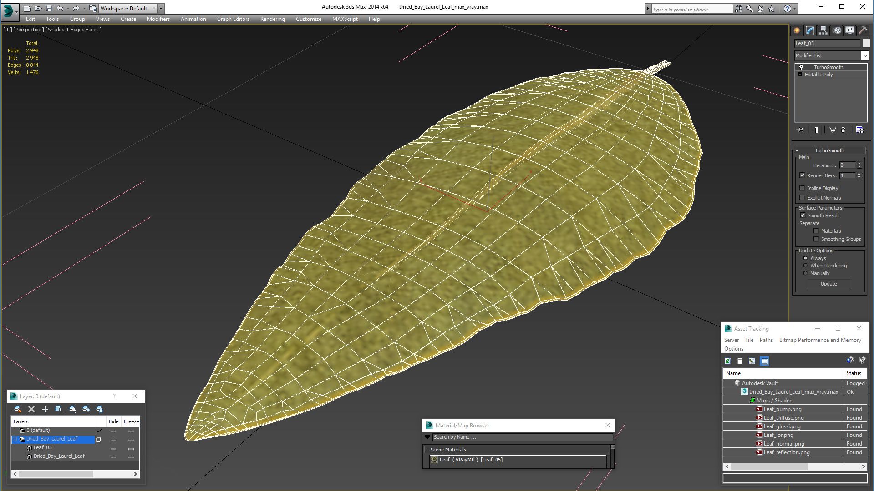
Task: Toggle Smooth Result checkbox on TurboSmooth
Action: [803, 215]
